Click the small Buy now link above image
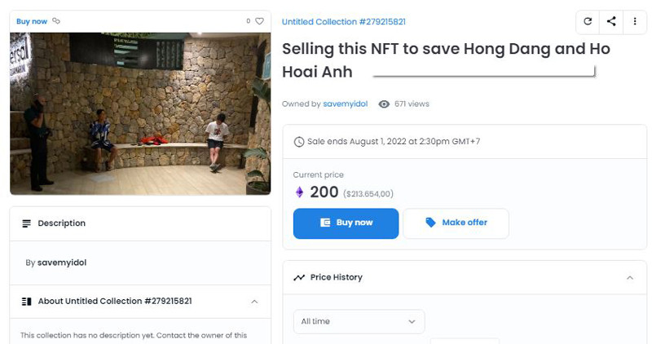652x344 pixels. click(32, 21)
